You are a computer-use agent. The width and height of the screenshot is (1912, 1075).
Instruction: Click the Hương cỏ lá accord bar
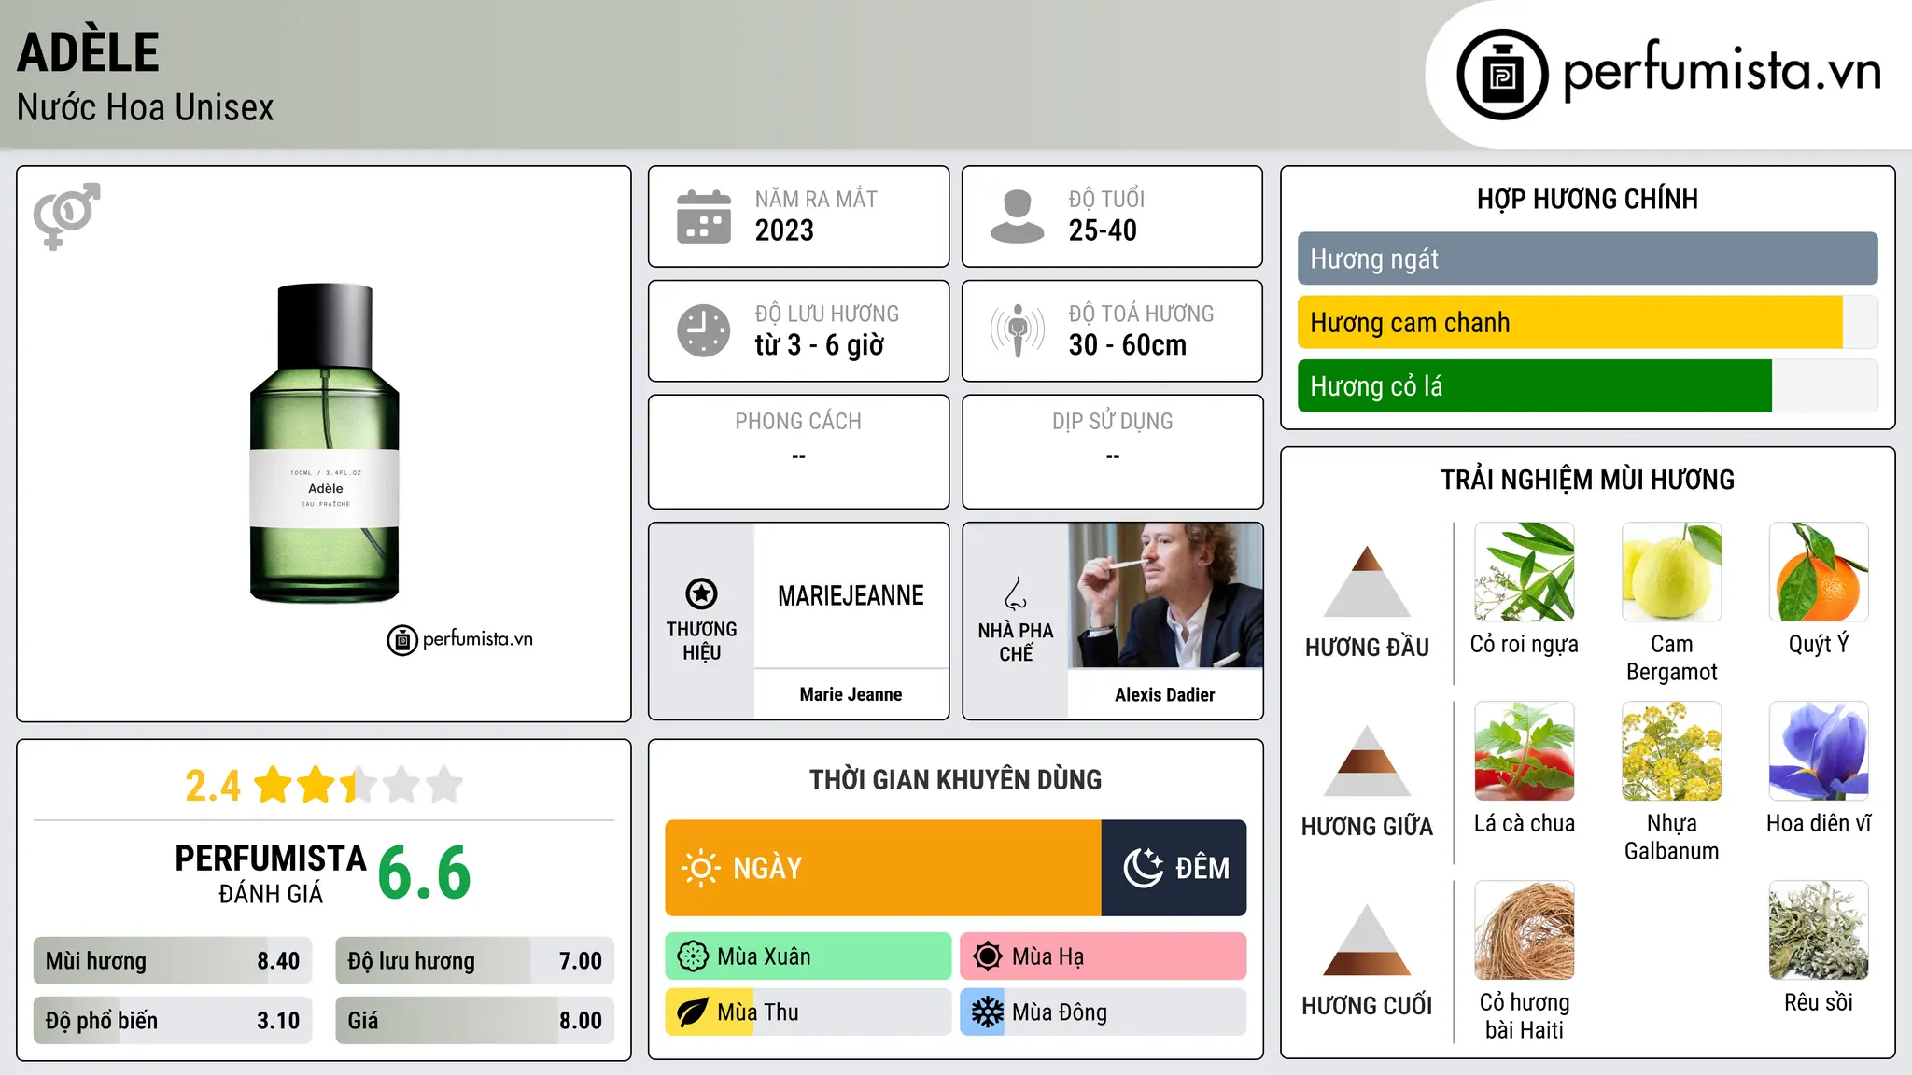1587,385
